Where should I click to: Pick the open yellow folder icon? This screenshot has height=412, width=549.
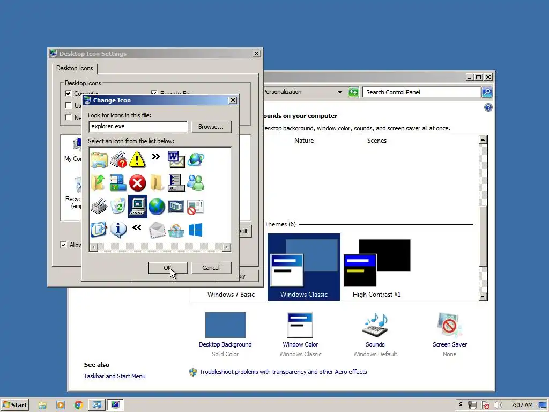157,183
